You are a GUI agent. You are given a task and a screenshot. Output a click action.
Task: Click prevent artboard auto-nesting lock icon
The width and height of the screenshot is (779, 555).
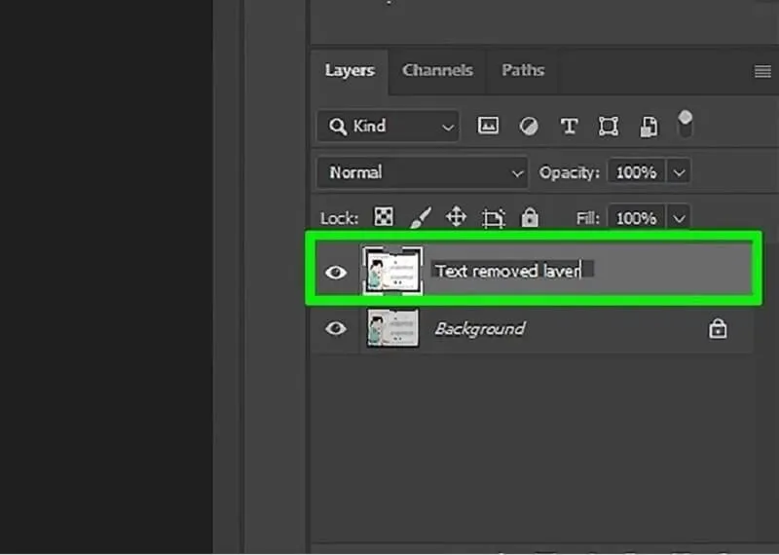click(493, 218)
